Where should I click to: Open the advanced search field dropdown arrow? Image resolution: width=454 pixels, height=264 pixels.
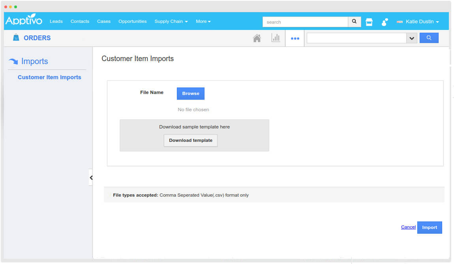(x=411, y=38)
